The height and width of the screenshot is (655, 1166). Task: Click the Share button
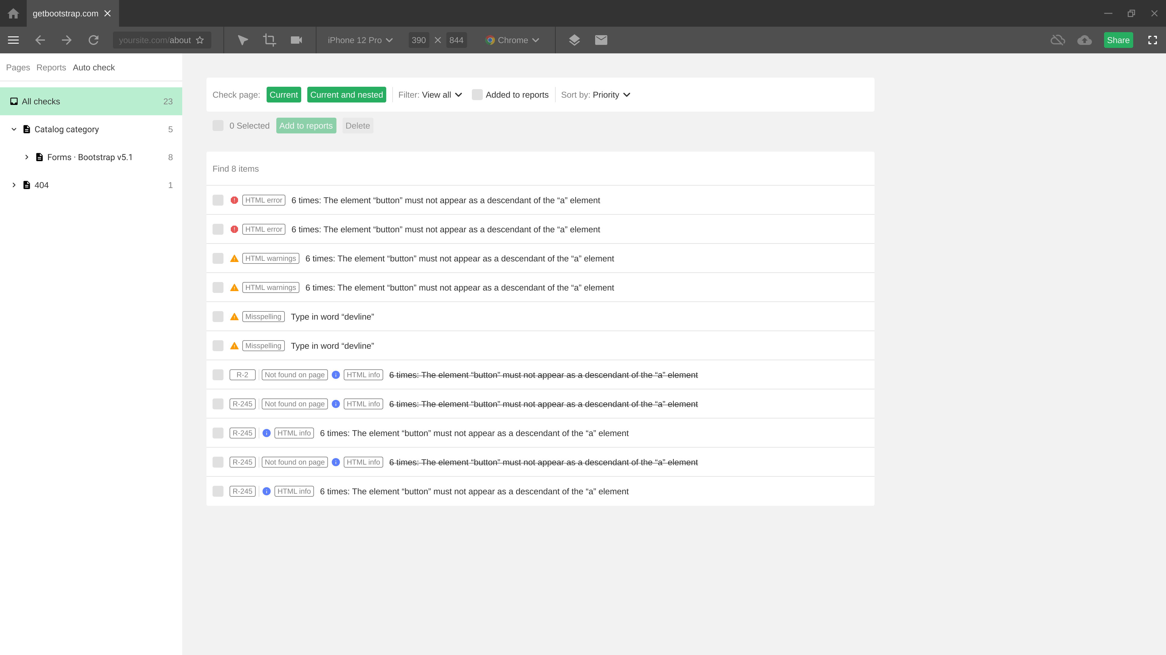coord(1118,40)
